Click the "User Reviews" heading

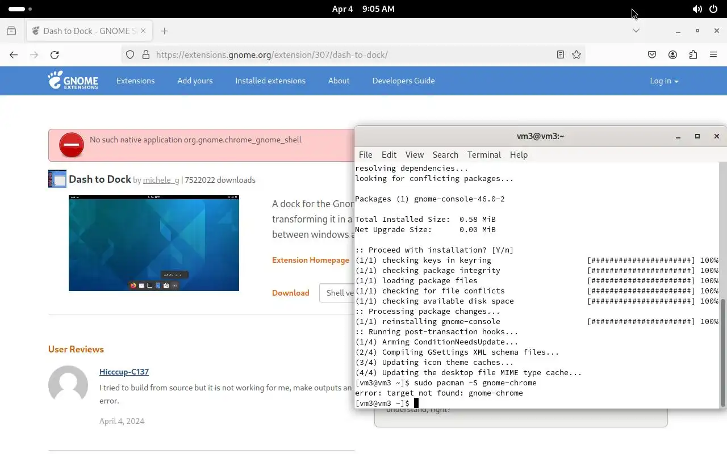(x=76, y=349)
